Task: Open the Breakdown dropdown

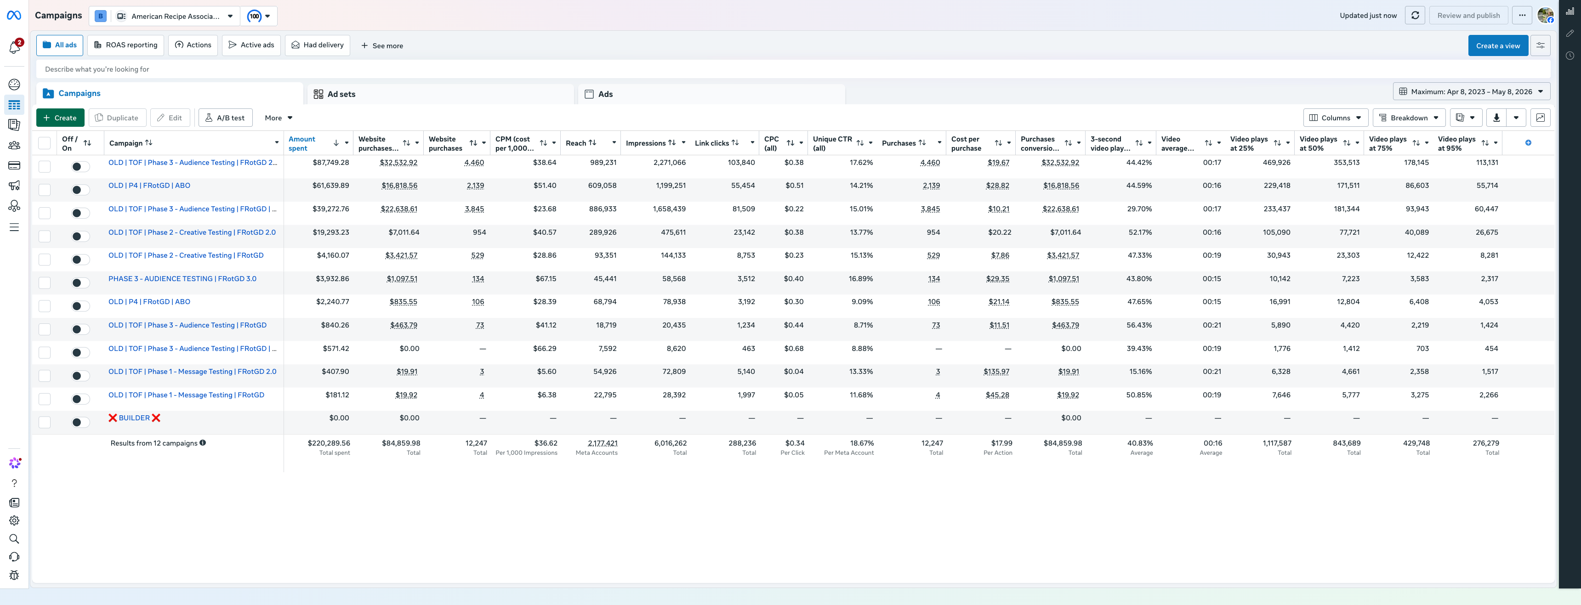Action: coord(1409,118)
